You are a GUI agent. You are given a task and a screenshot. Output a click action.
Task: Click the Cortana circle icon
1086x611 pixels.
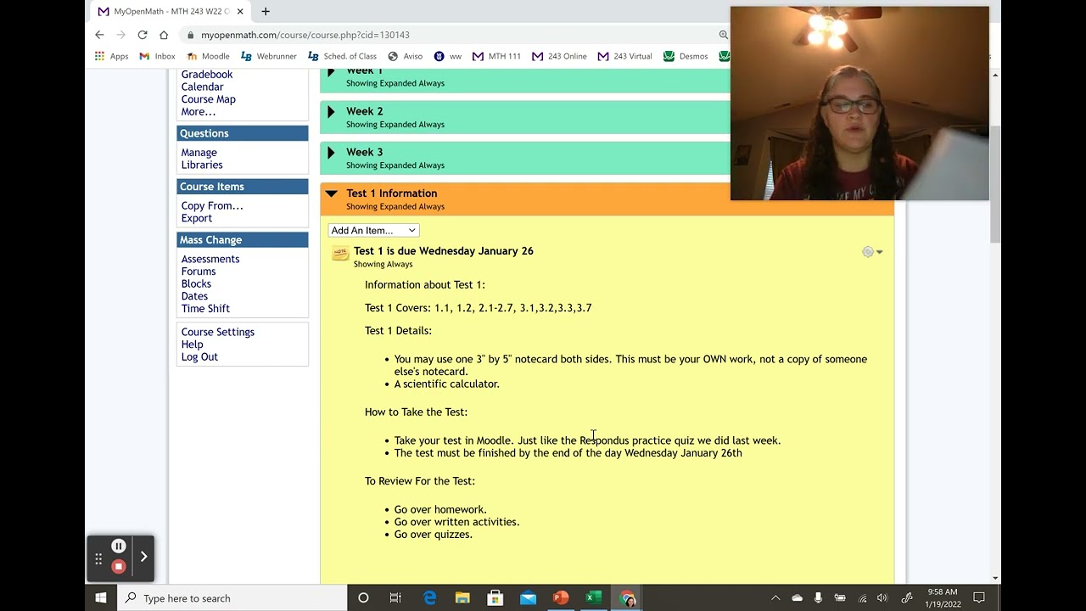click(363, 598)
